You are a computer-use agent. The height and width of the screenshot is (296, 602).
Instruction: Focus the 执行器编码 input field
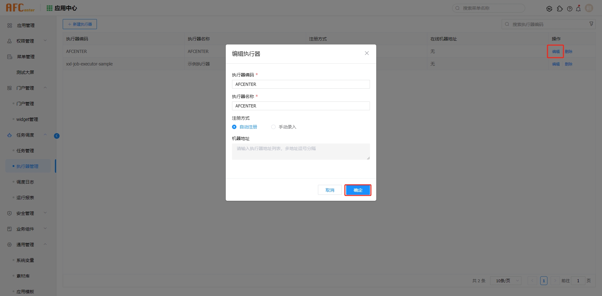(x=301, y=84)
